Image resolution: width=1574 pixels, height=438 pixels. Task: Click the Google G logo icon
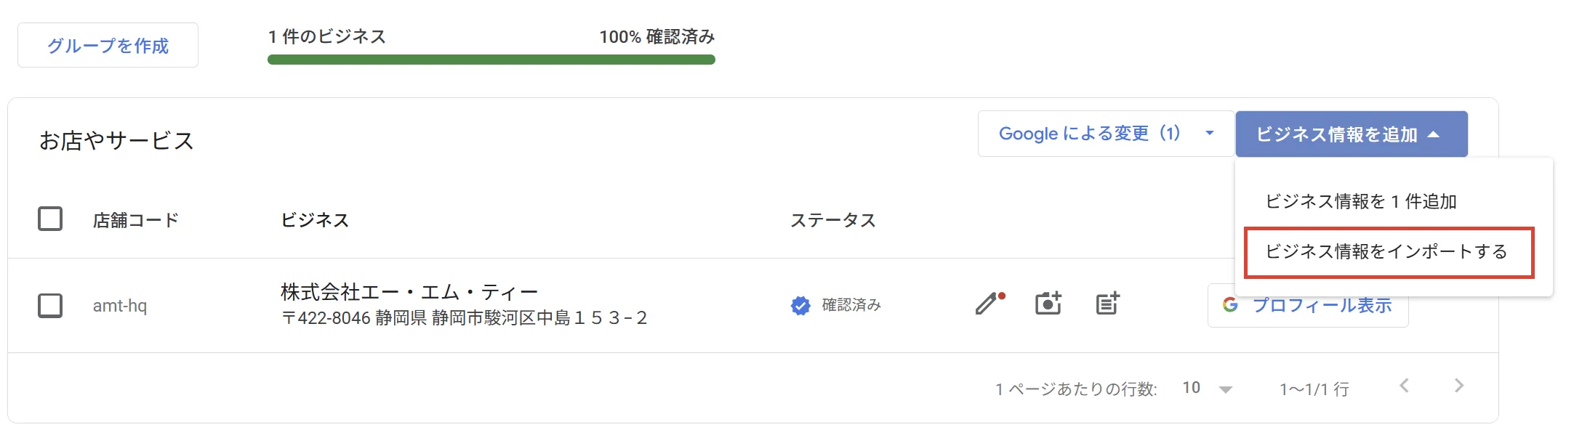[x=1230, y=305]
